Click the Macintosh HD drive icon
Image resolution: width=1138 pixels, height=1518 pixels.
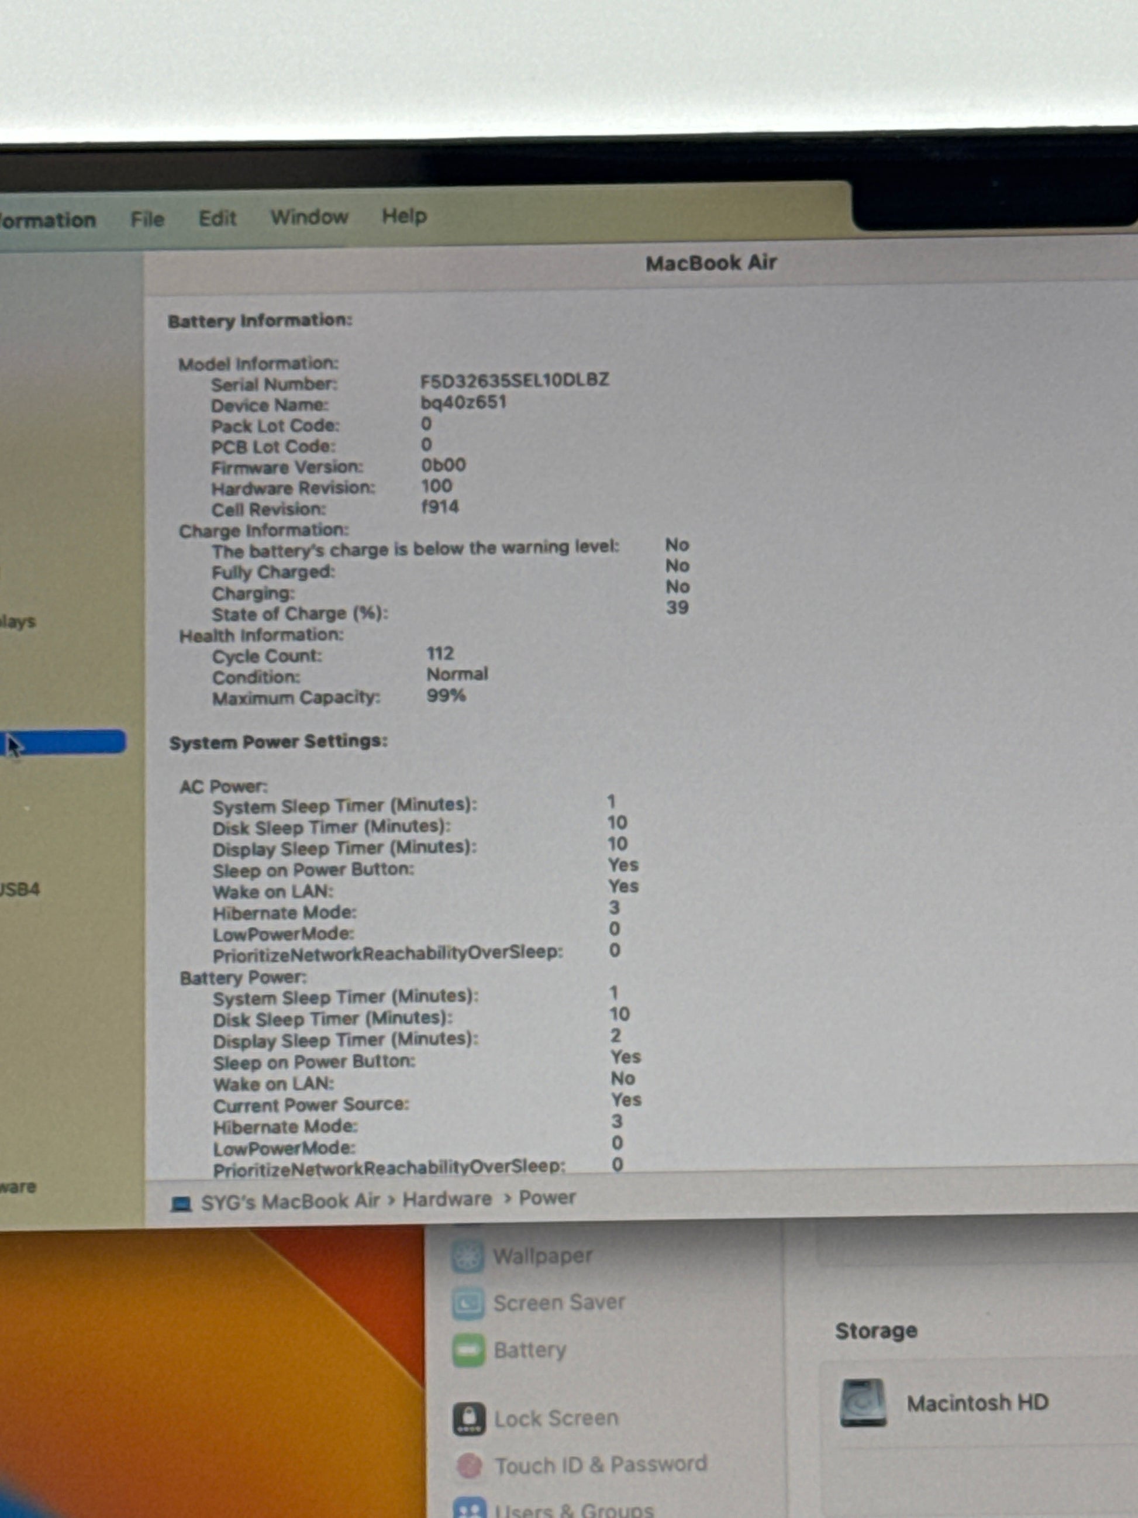click(x=863, y=1403)
